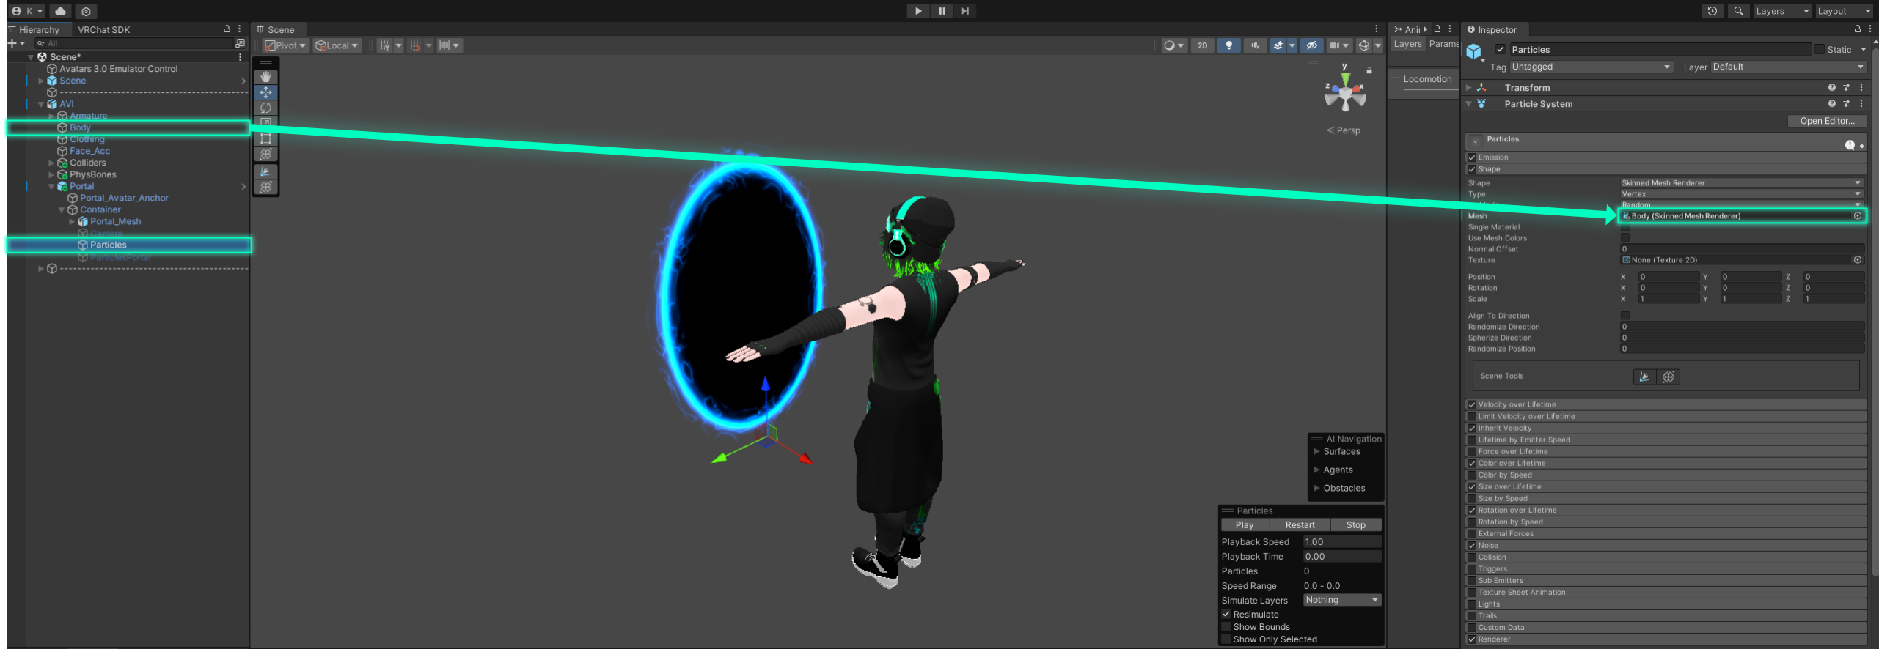This screenshot has height=649, width=1879.
Task: Open the Undo History icon
Action: click(x=1712, y=11)
